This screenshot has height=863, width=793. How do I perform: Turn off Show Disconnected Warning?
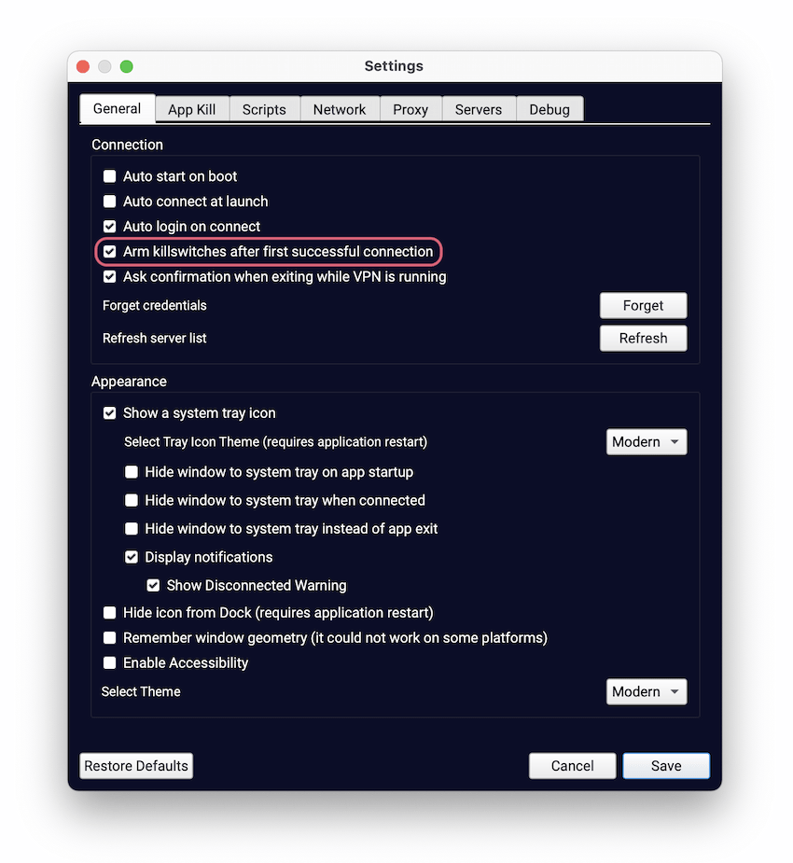(153, 585)
